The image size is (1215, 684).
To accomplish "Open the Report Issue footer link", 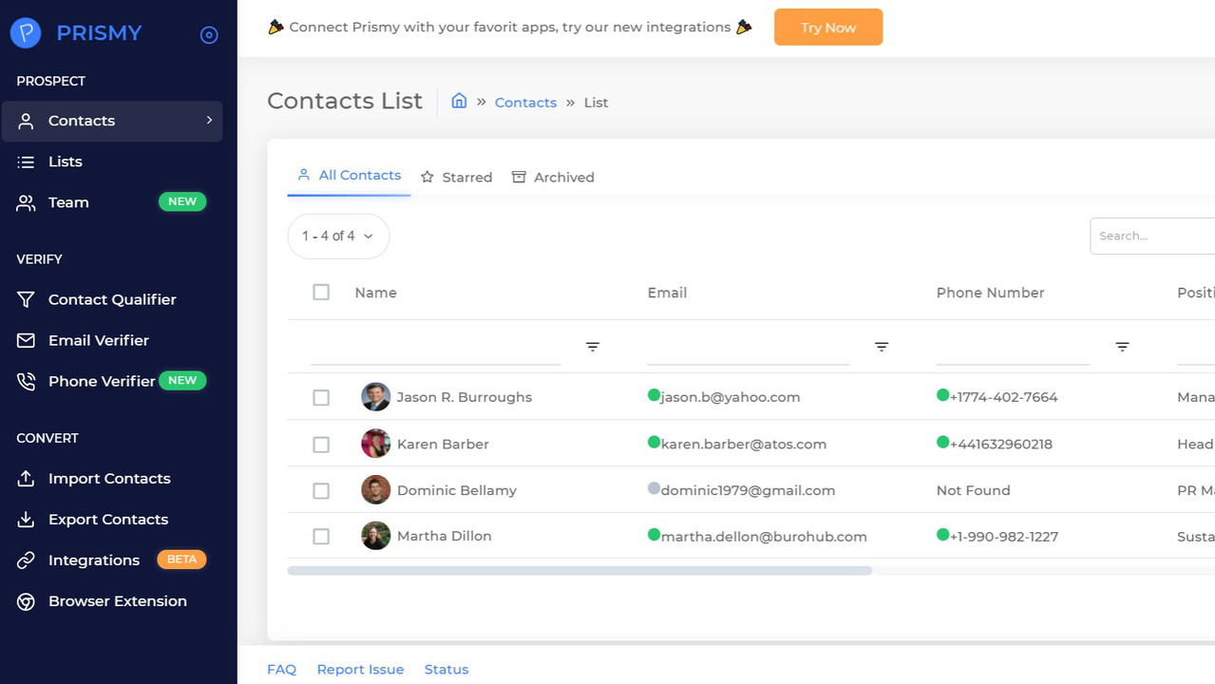I will point(360,670).
